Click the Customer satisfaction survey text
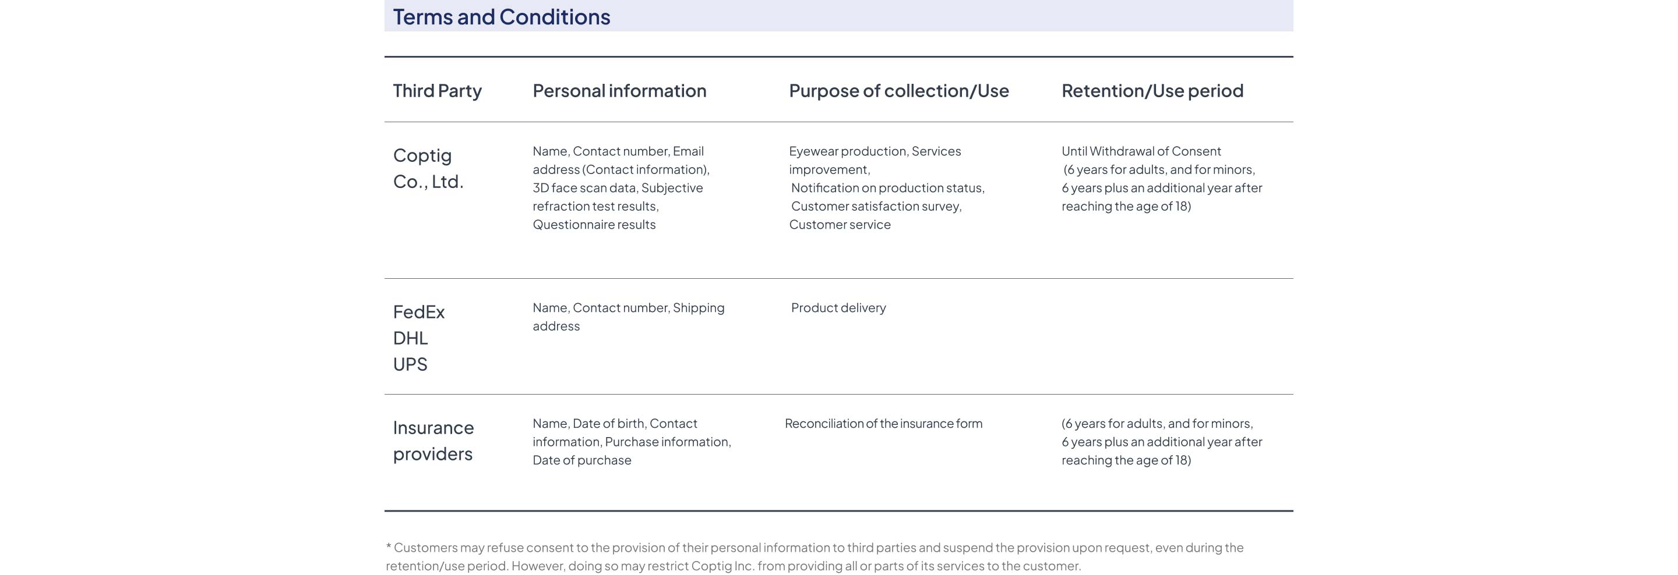This screenshot has width=1678, height=575. tap(876, 206)
